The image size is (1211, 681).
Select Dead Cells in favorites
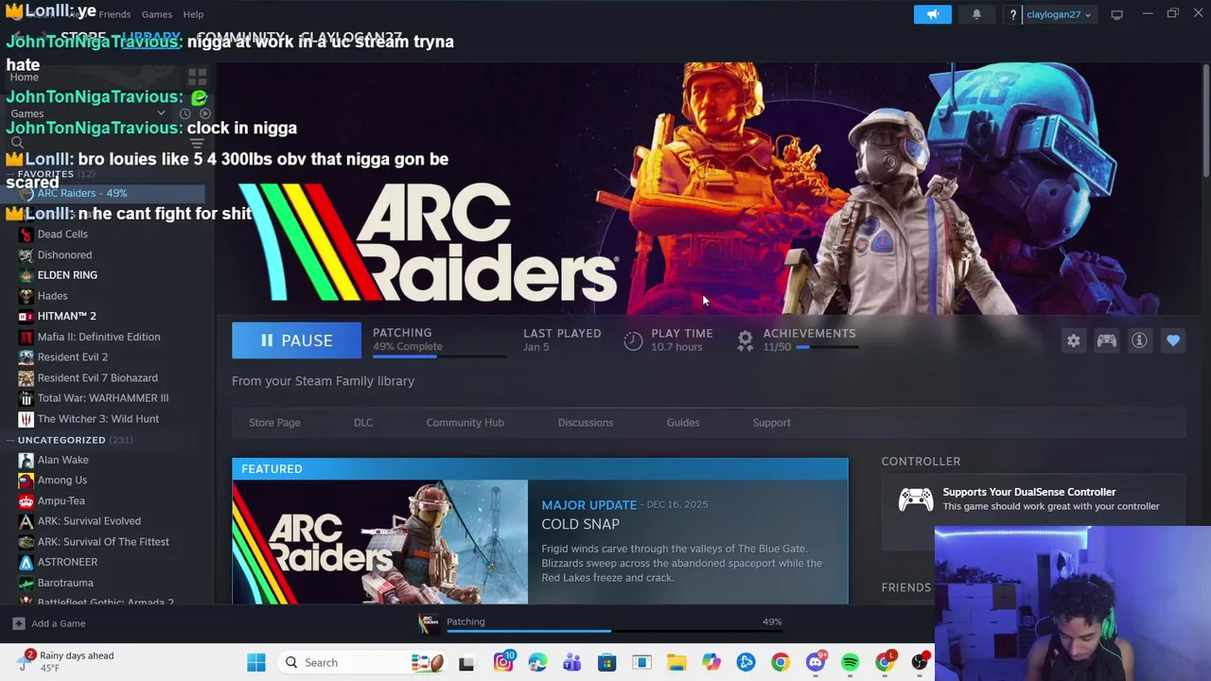[62, 235]
